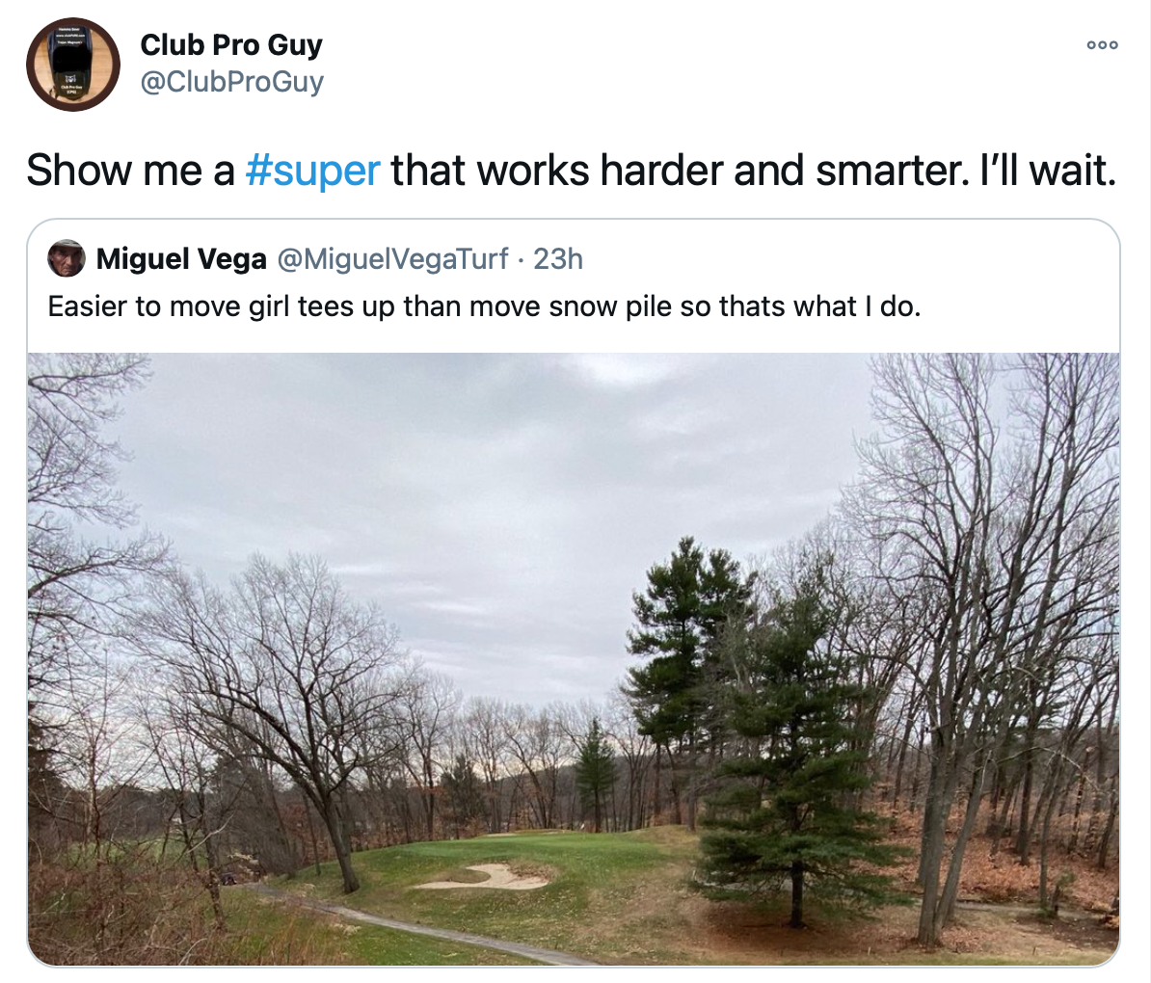Click Miguel Vega's small profile picture

tap(67, 258)
